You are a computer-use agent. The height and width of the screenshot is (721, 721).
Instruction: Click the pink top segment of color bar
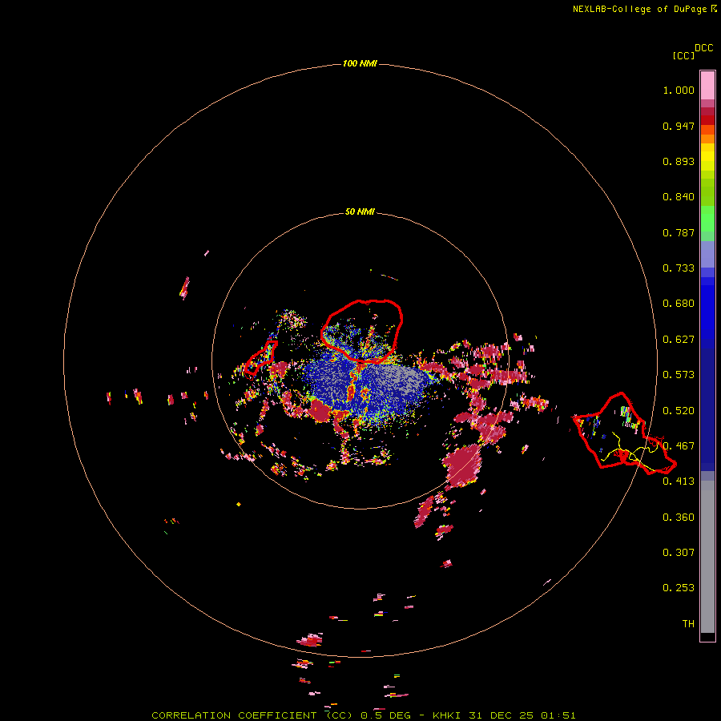(707, 86)
